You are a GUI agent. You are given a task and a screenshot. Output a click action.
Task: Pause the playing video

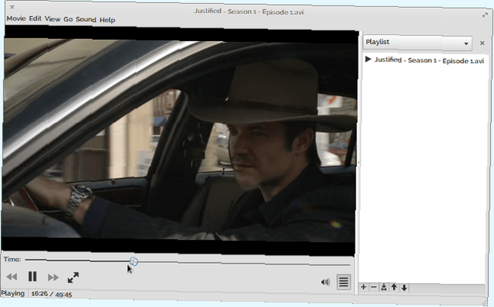[x=33, y=276]
